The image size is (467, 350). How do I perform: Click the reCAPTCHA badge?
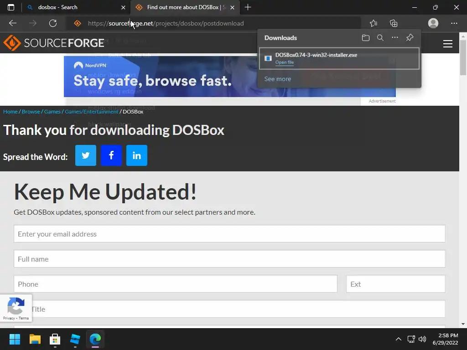pos(16,308)
